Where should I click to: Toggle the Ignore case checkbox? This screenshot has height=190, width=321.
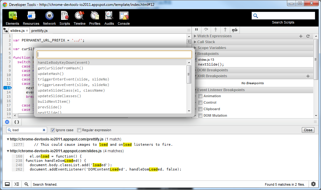pyautogui.click(x=53, y=130)
